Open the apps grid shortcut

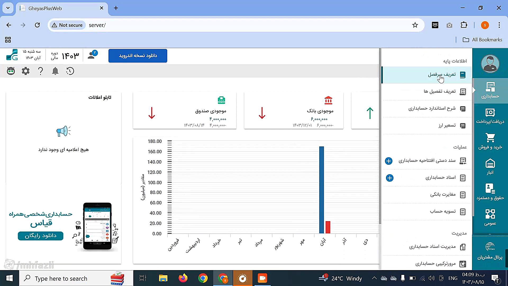[x=8, y=40]
